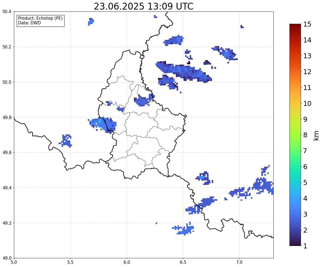Click x-axis label '5.5'

click(71, 262)
